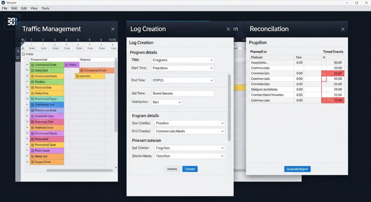
Task: Click the 10:00 marker on the timeline ruler
Action: pos(112,40)
